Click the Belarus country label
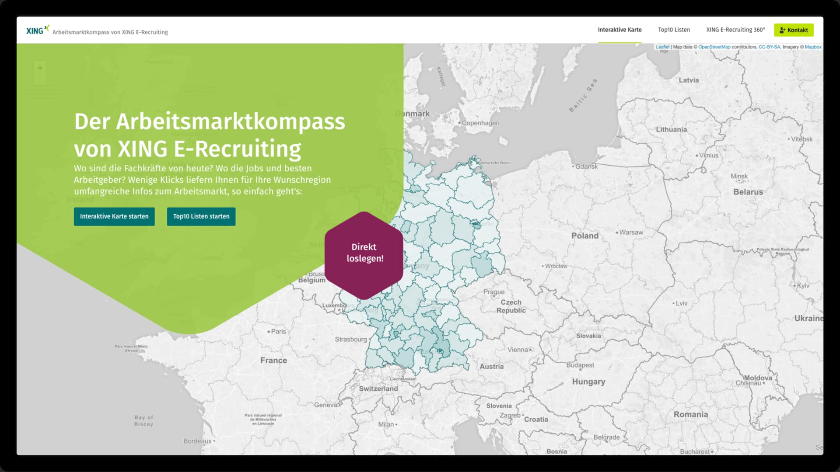 pyautogui.click(x=748, y=192)
